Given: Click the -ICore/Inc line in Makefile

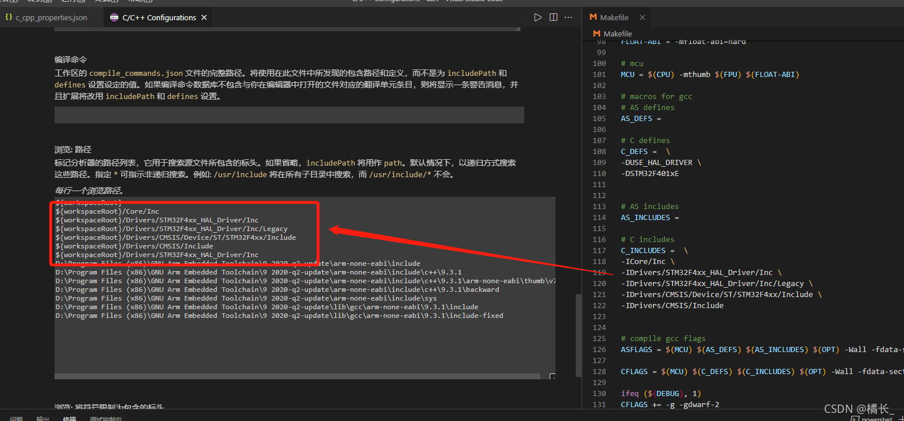Looking at the screenshot, I should [x=647, y=261].
